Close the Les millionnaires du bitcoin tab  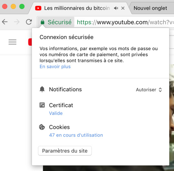(123, 8)
